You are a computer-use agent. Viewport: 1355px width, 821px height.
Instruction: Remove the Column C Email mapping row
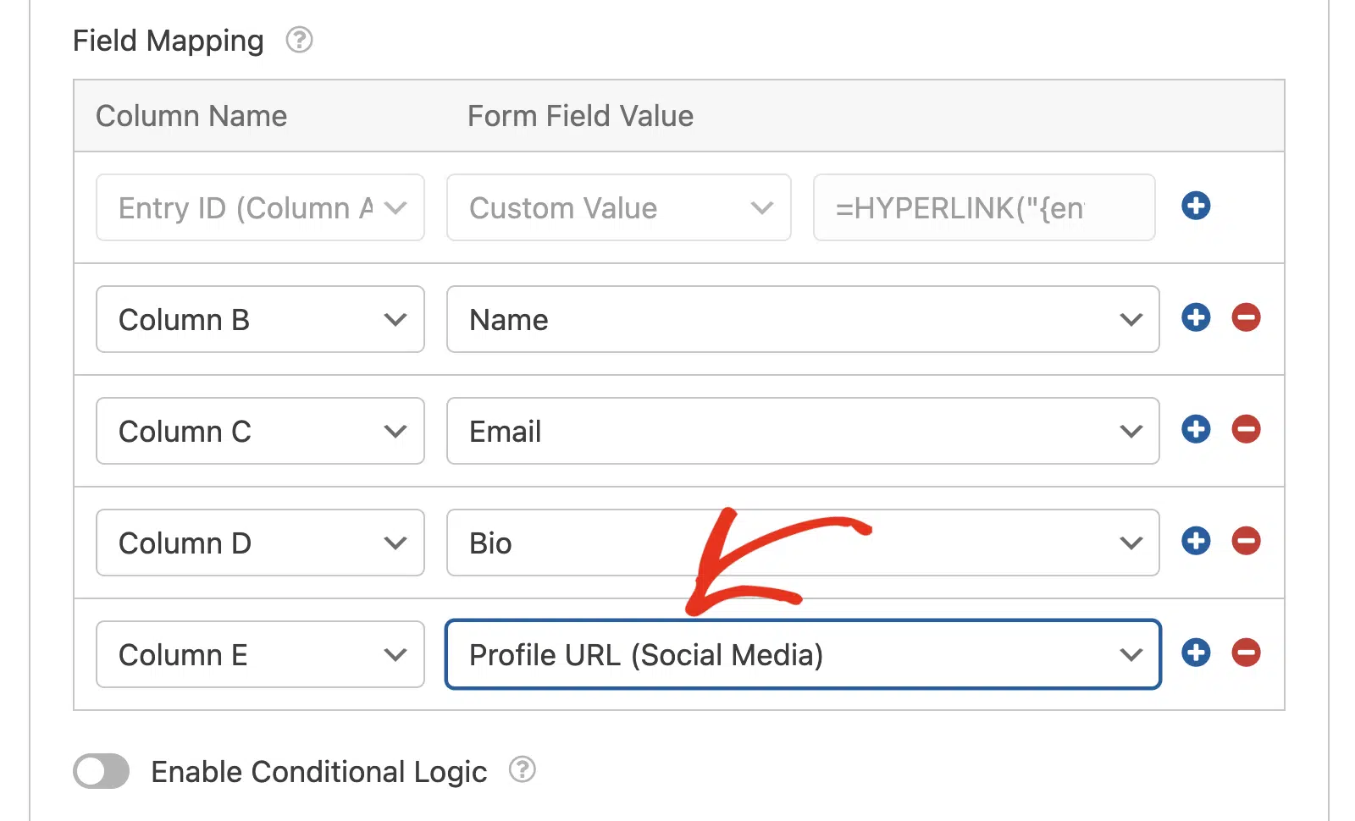pyautogui.click(x=1246, y=429)
